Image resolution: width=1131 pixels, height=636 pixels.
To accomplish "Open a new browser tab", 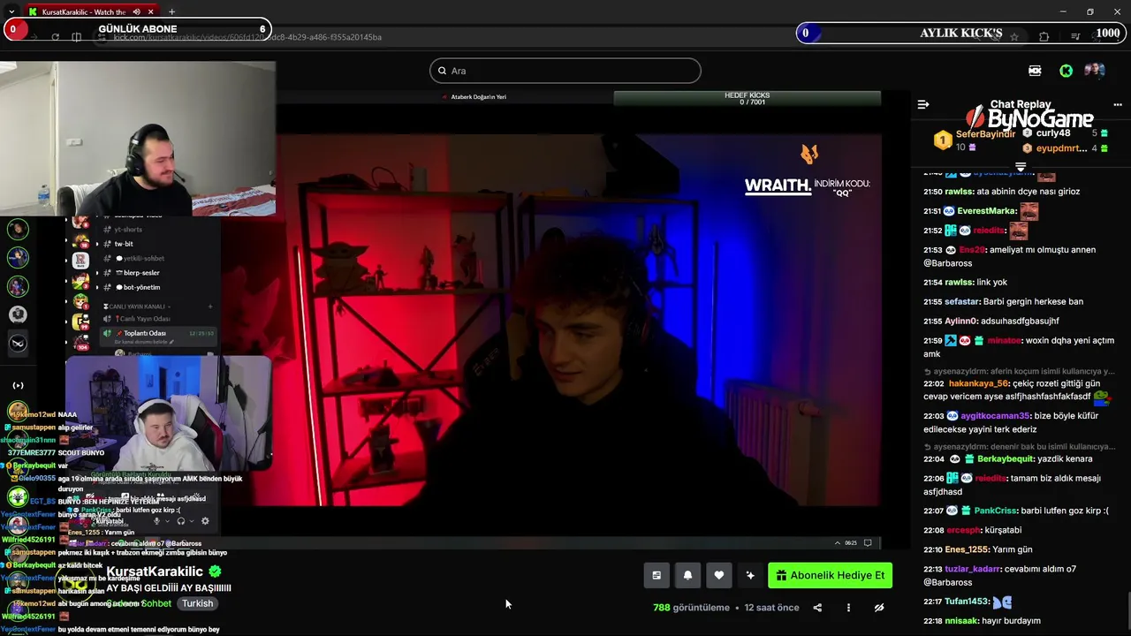I will (x=171, y=11).
